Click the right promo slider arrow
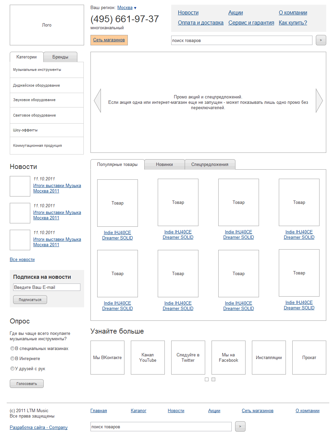The height and width of the screenshot is (437, 336). [x=319, y=101]
